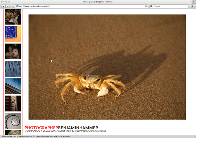Image resolution: width=206 pixels, height=142 pixels.
Task: Click the bookmarks button right of search field
Action: [x=192, y=6]
